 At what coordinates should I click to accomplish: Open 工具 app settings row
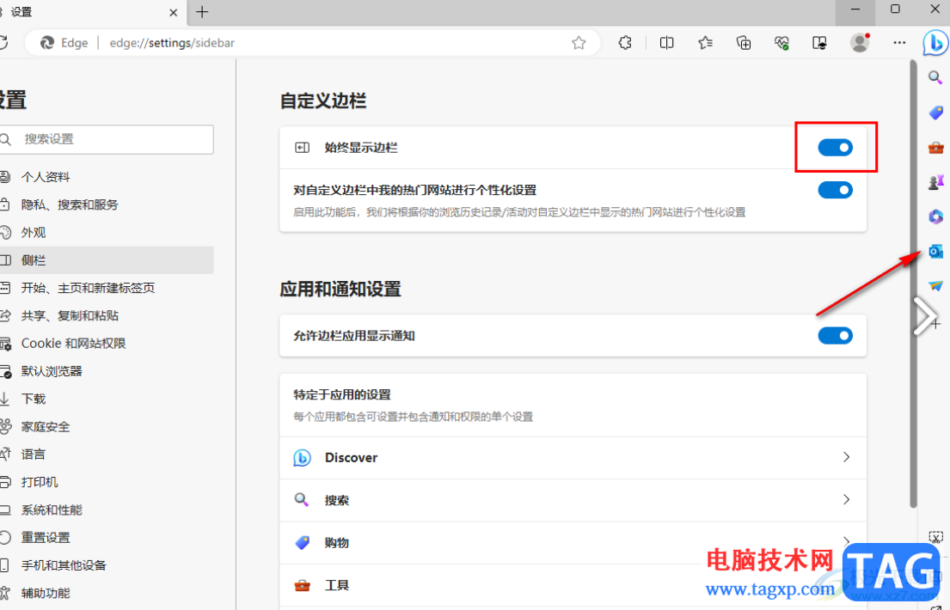click(573, 585)
